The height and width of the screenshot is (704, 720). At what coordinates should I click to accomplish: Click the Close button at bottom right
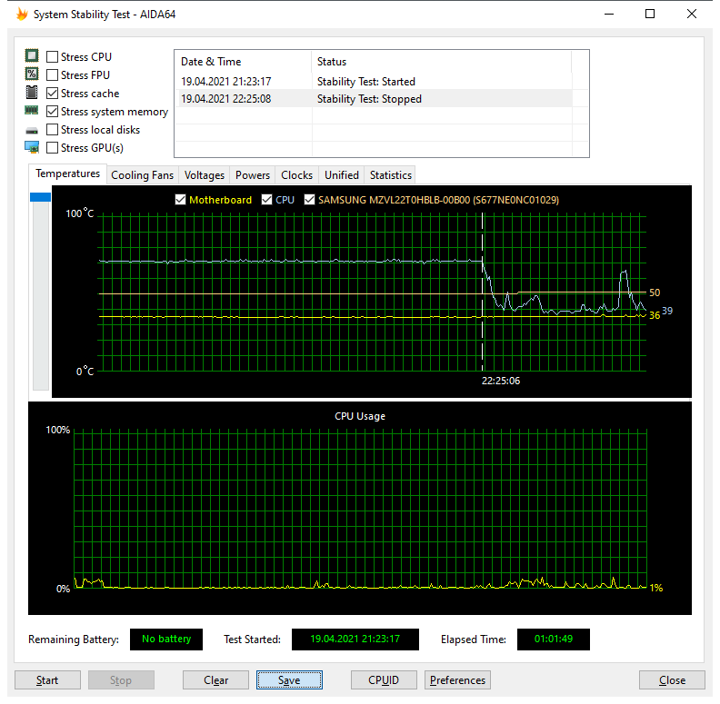pyautogui.click(x=672, y=680)
